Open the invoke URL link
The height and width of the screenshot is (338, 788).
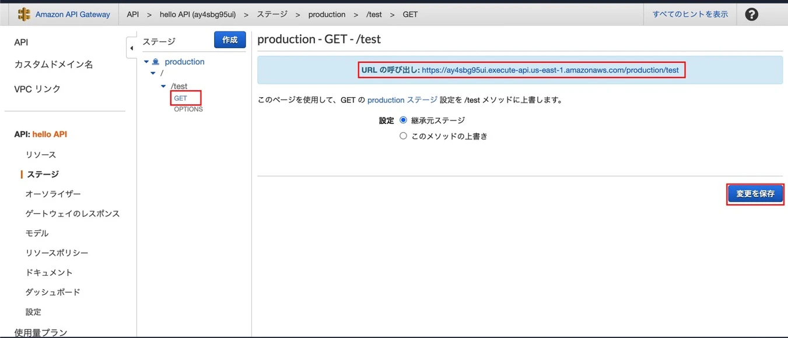click(550, 70)
